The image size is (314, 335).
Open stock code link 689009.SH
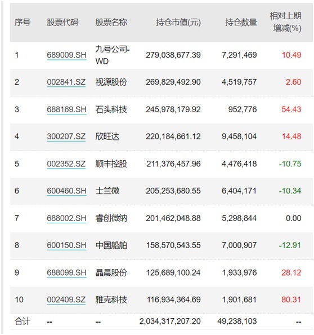66,55
